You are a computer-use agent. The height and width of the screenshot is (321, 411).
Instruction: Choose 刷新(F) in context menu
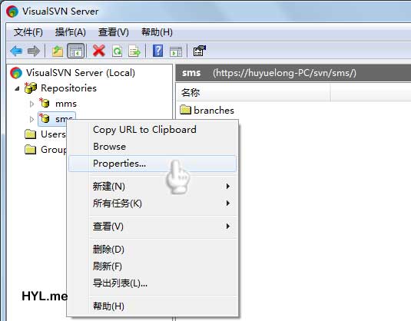(152, 266)
